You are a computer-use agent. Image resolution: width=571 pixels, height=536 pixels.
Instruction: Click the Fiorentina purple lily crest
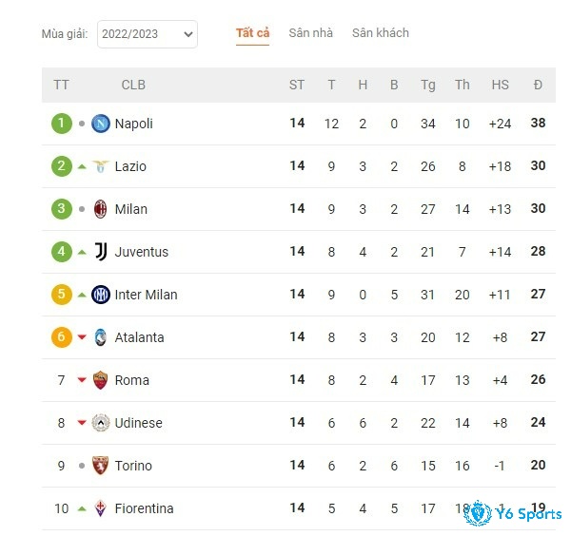(x=101, y=508)
